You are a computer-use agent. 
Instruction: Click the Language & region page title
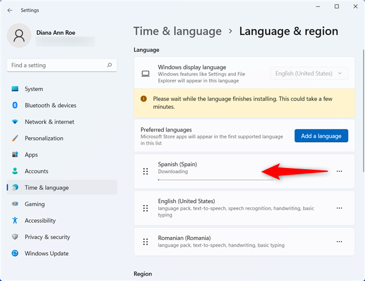pos(288,31)
